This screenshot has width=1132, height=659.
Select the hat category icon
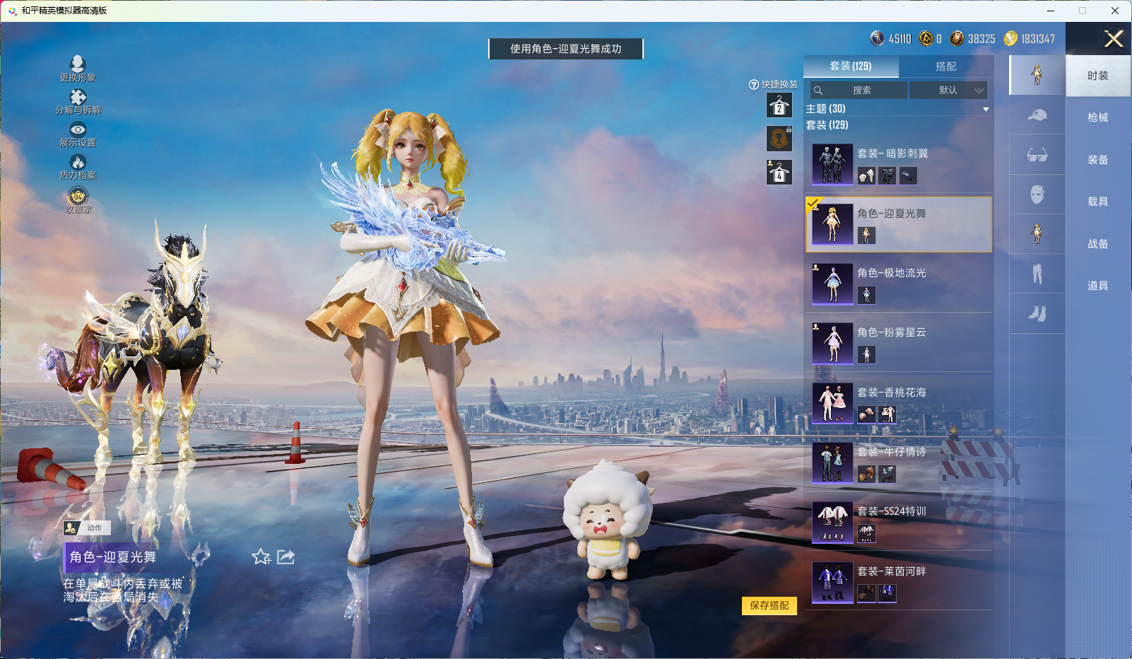point(1037,115)
